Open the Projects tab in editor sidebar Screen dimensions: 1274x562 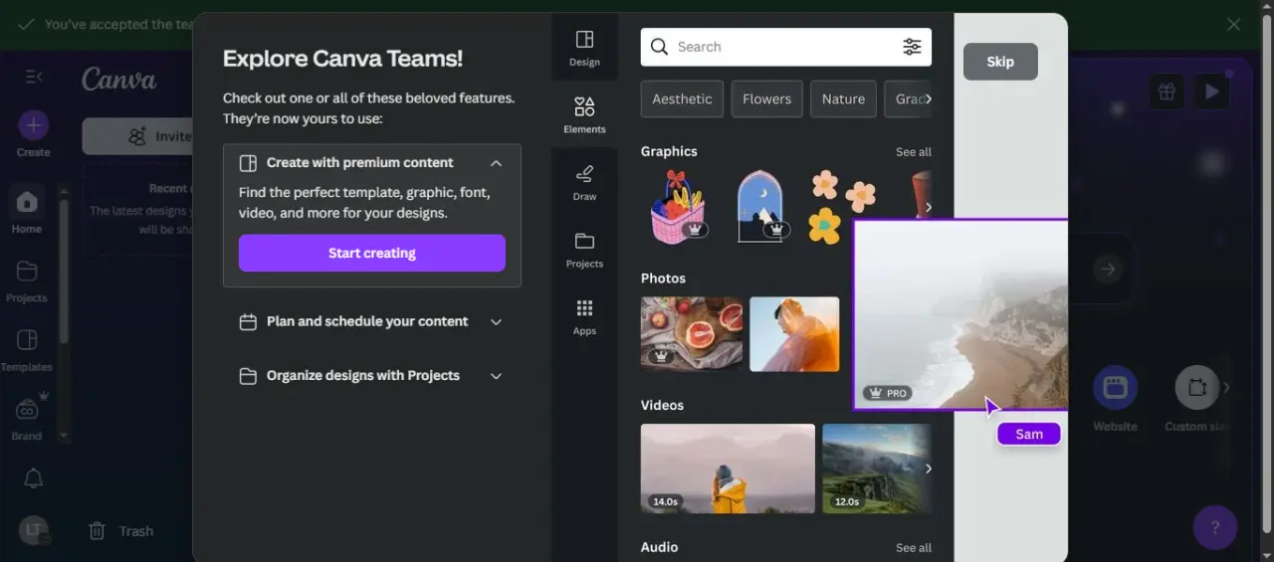[584, 250]
